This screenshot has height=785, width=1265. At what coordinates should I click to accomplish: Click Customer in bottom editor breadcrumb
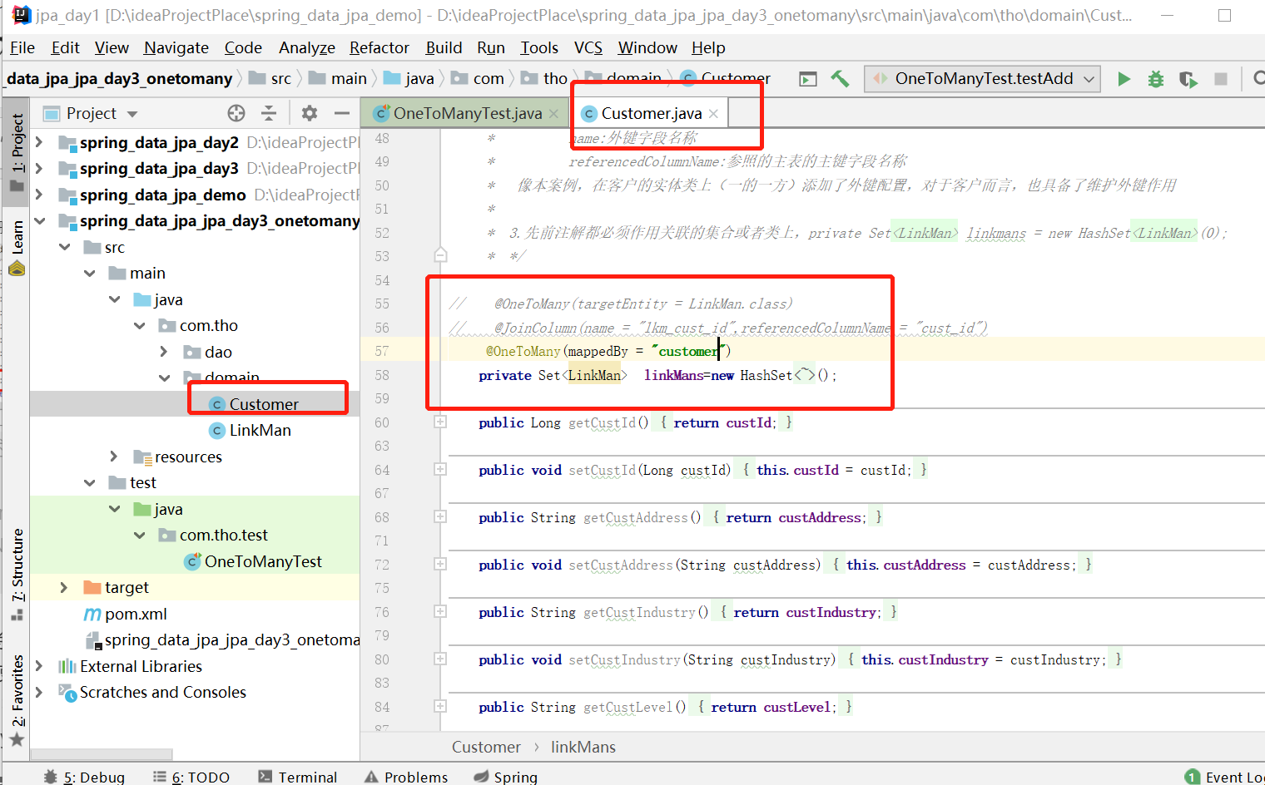486,747
